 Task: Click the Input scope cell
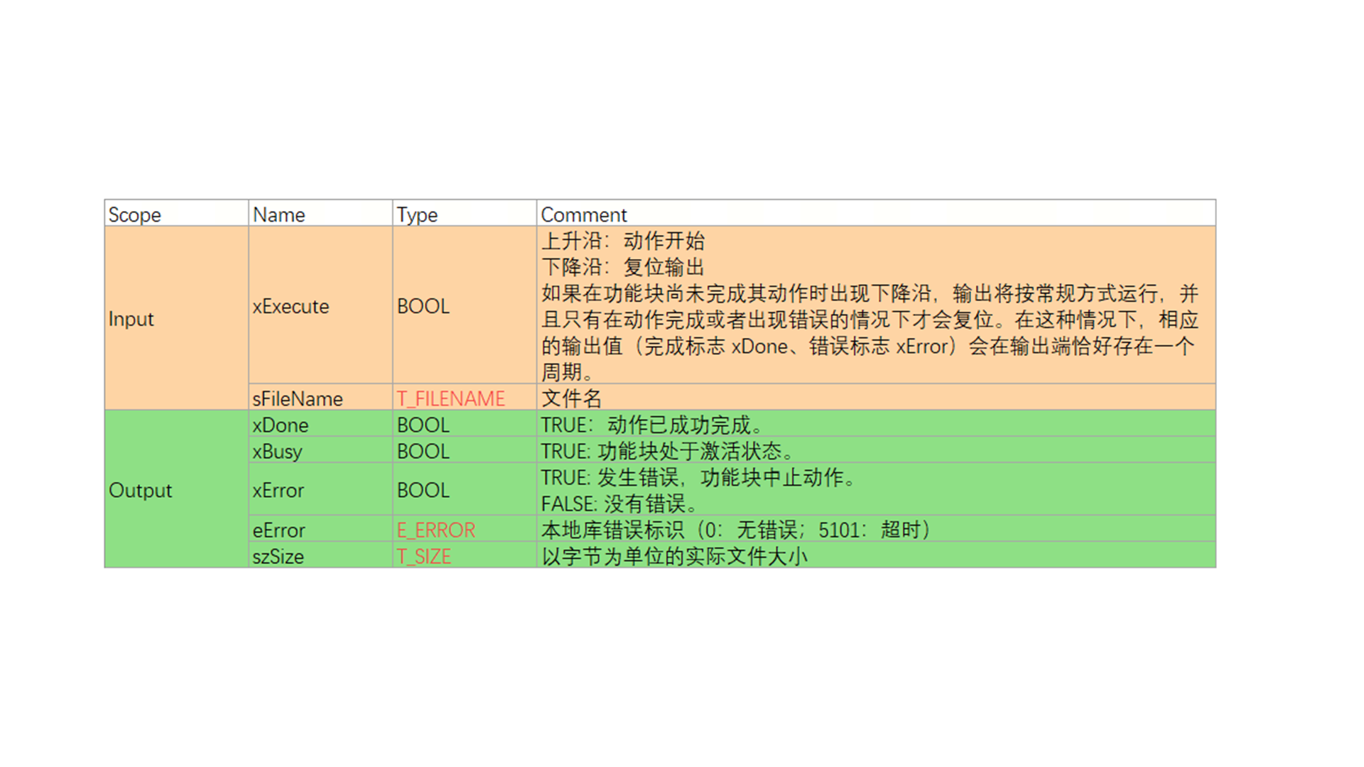(131, 319)
